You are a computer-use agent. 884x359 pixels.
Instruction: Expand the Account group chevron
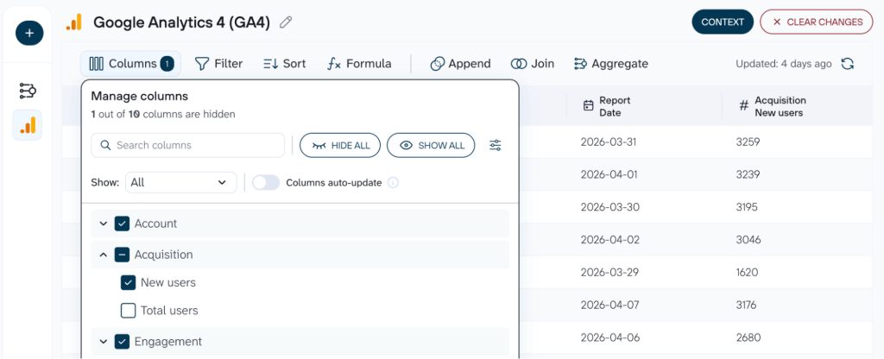tap(104, 224)
